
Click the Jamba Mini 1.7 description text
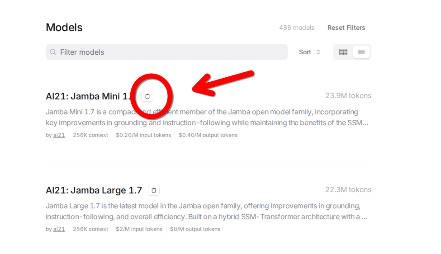coord(207,117)
